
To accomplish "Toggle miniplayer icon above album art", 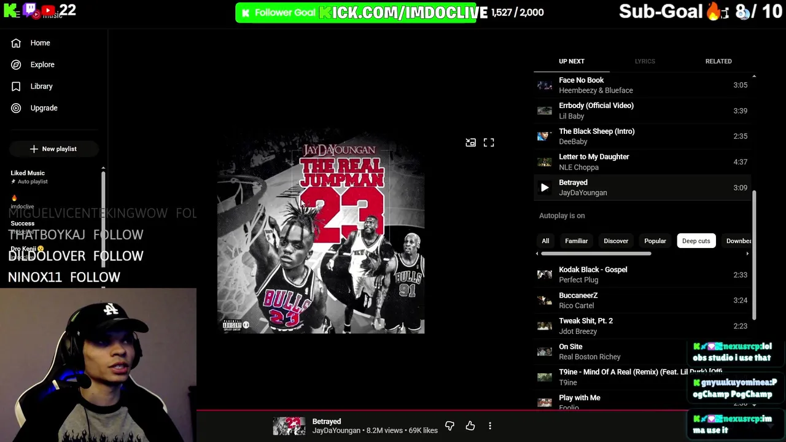I will pyautogui.click(x=470, y=142).
